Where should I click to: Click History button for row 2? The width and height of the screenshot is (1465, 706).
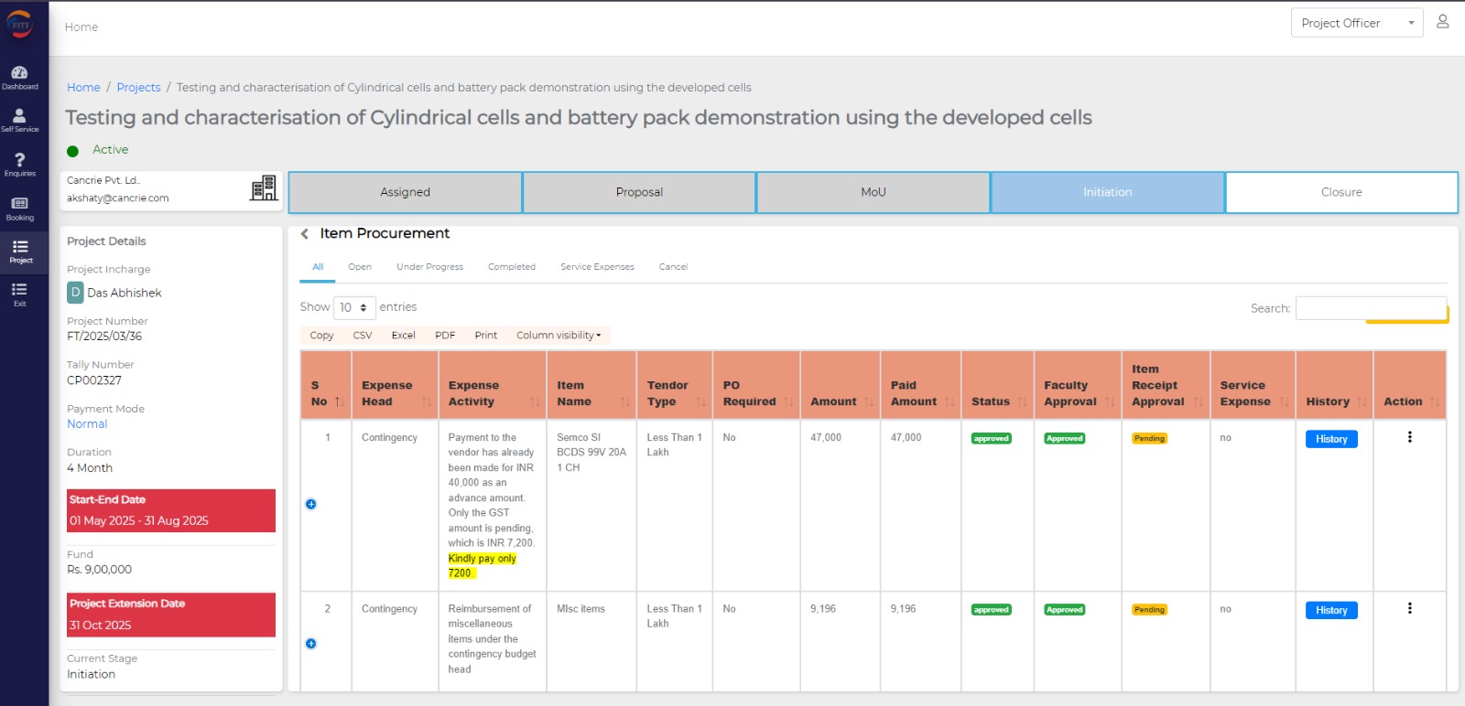point(1330,610)
